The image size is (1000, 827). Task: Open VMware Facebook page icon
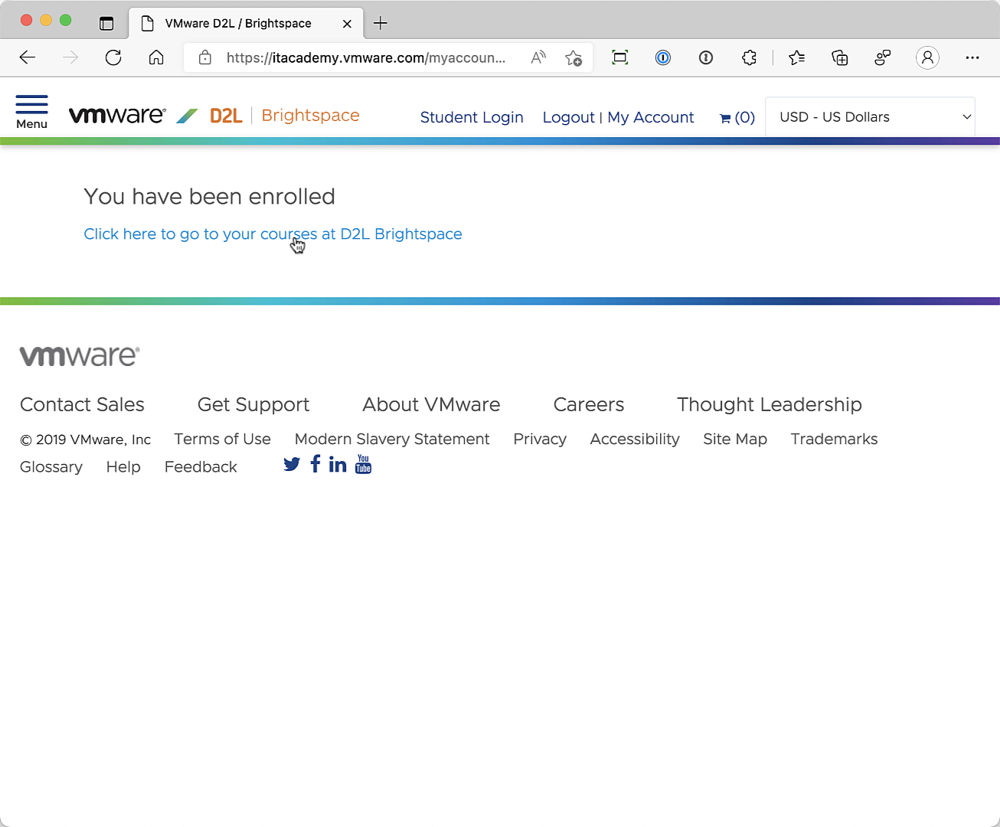pos(315,464)
